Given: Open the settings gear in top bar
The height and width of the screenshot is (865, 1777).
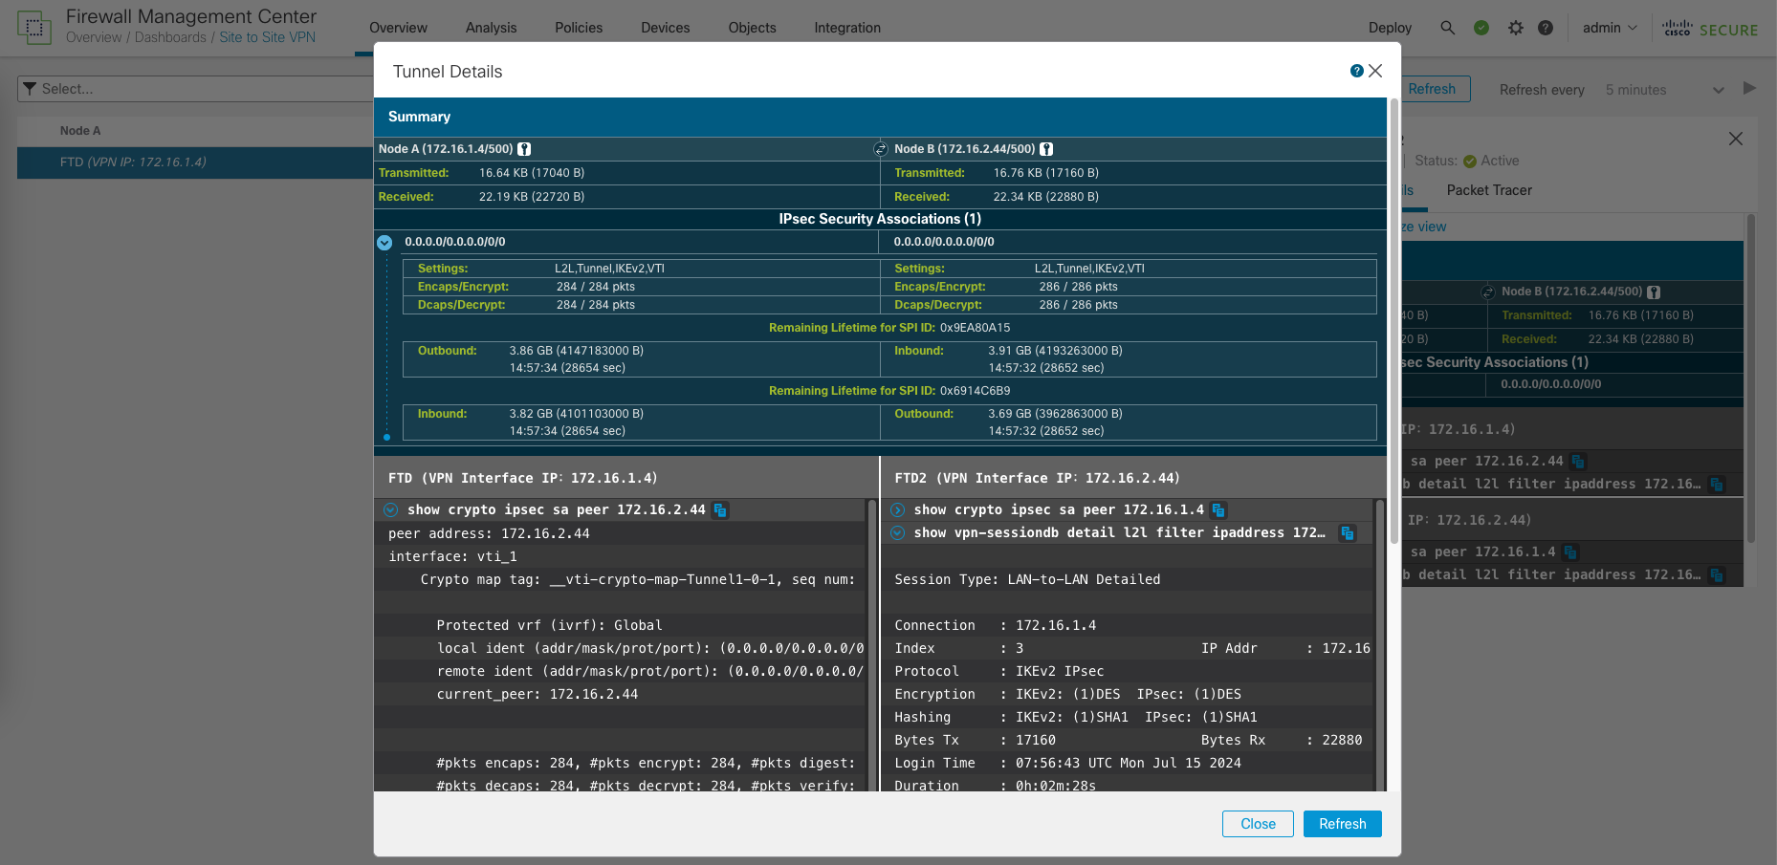Looking at the screenshot, I should 1515,28.
